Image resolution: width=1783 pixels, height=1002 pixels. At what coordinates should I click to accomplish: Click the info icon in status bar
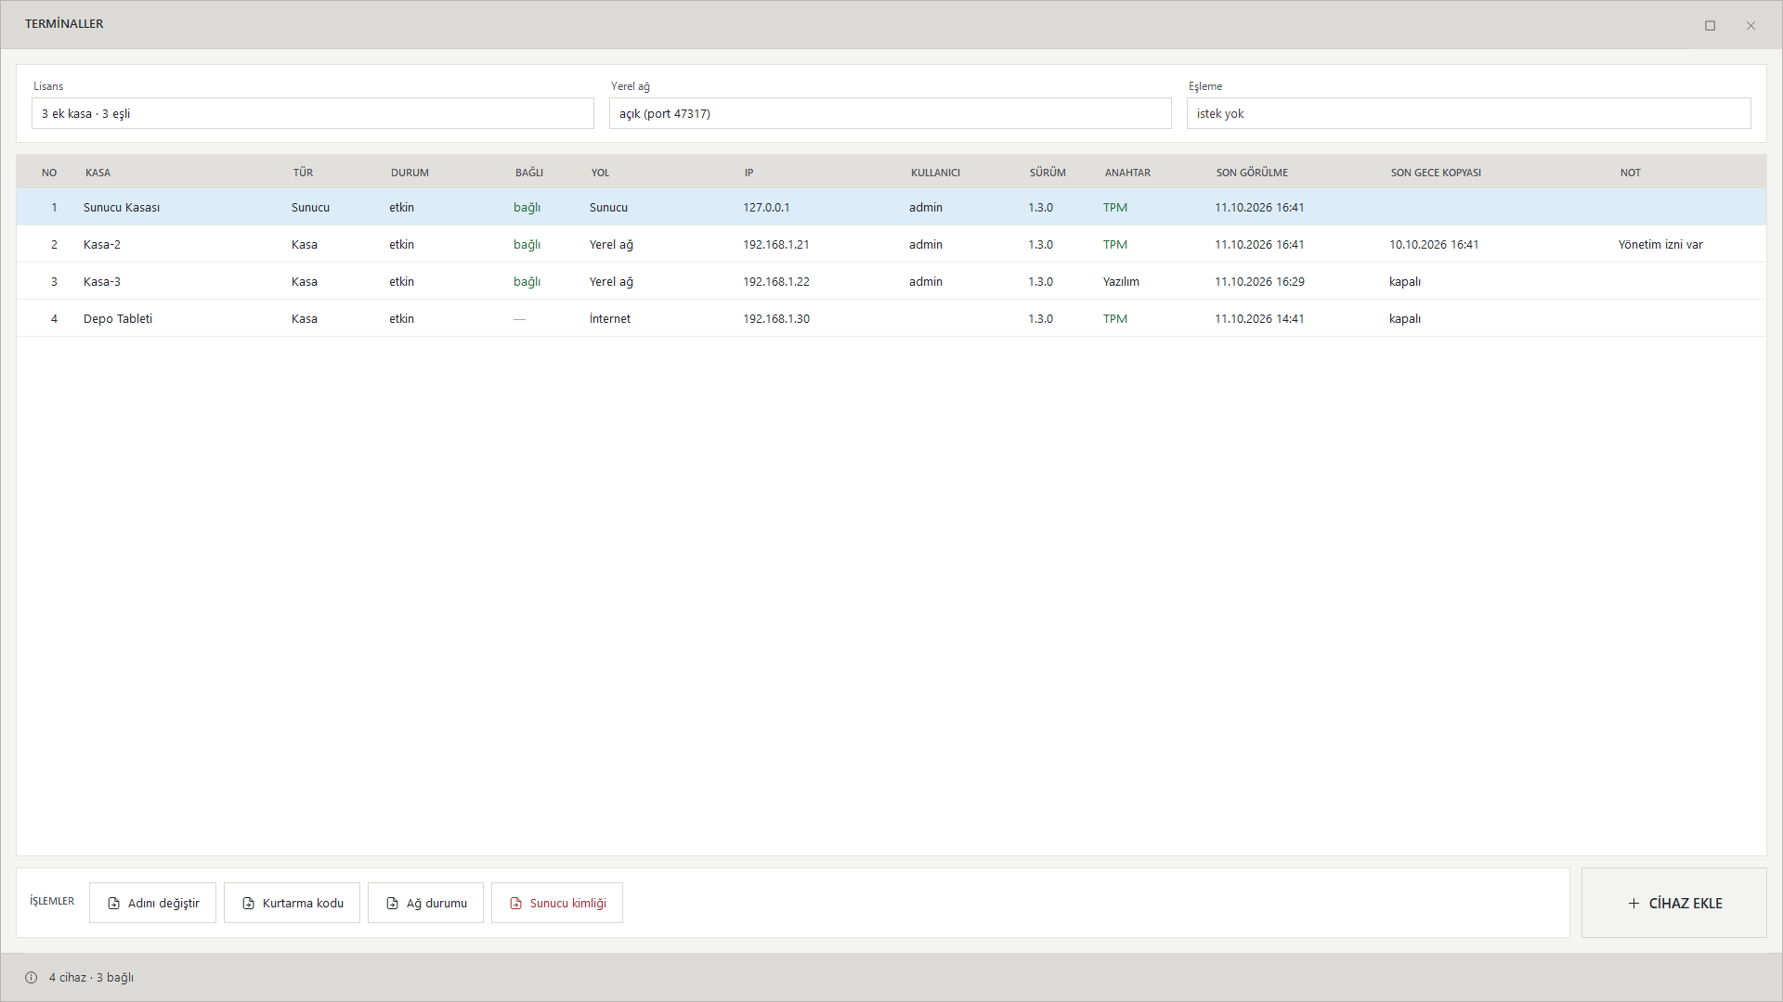[31, 978]
